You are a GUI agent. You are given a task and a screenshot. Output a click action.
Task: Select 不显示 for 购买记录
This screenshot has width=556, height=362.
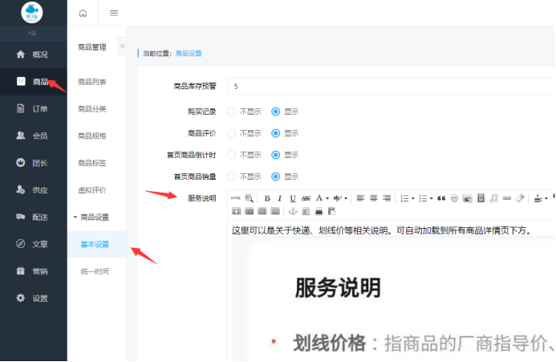pyautogui.click(x=232, y=112)
